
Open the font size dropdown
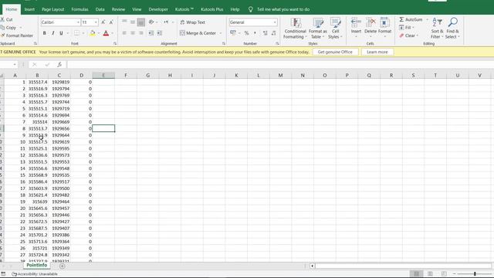coord(96,22)
